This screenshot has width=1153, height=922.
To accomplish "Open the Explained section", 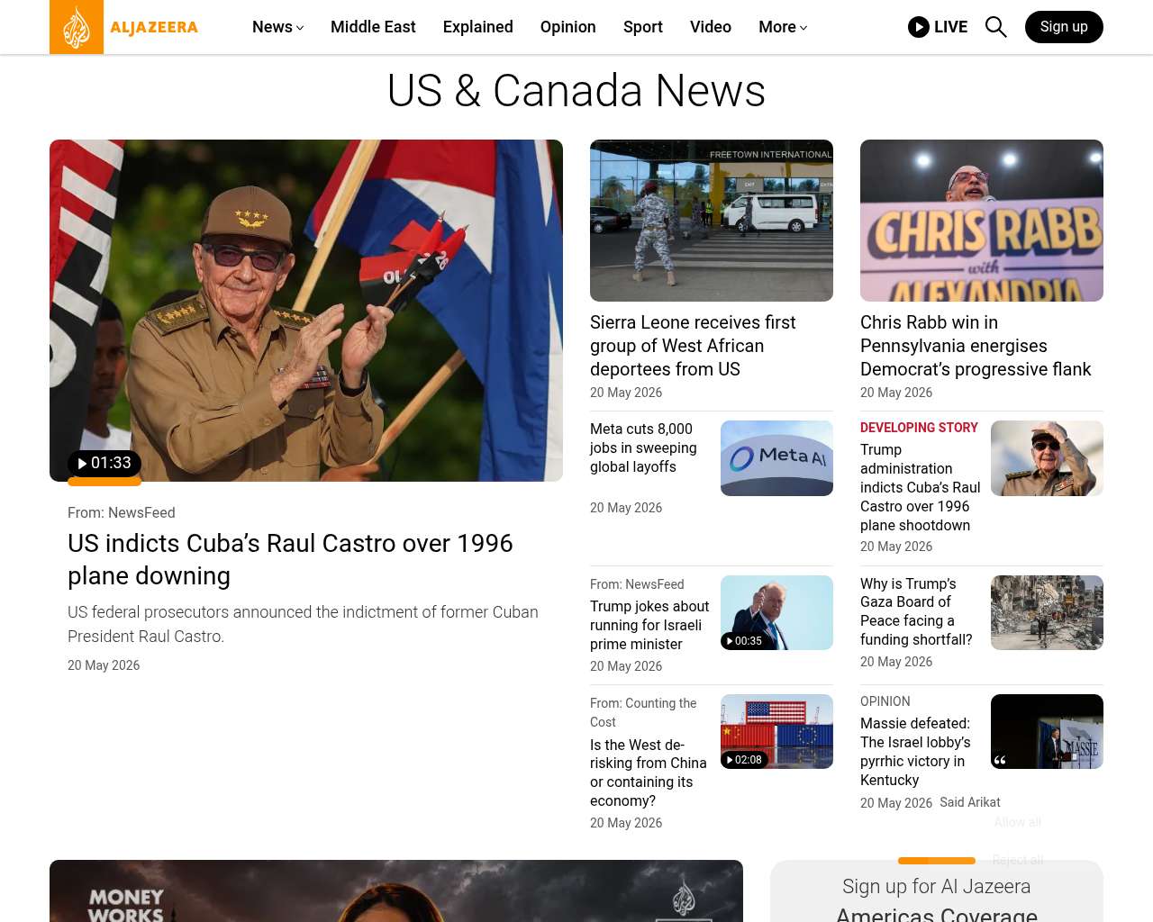I will point(477,27).
